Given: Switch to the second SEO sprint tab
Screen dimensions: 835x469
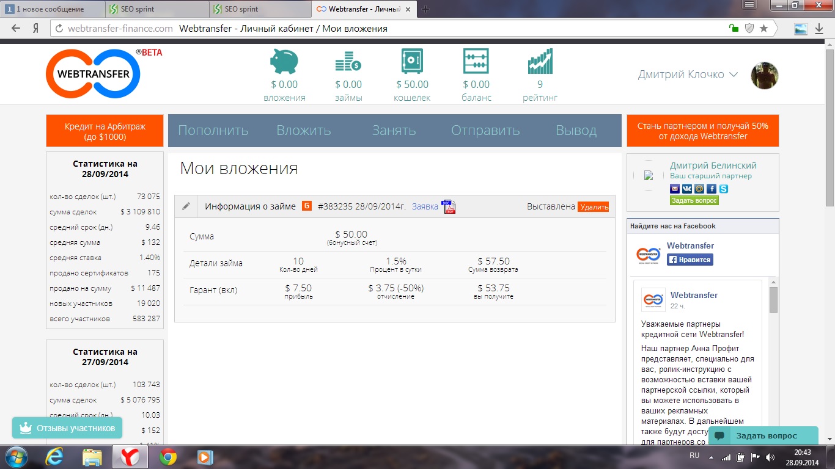Looking at the screenshot, I should click(x=259, y=9).
